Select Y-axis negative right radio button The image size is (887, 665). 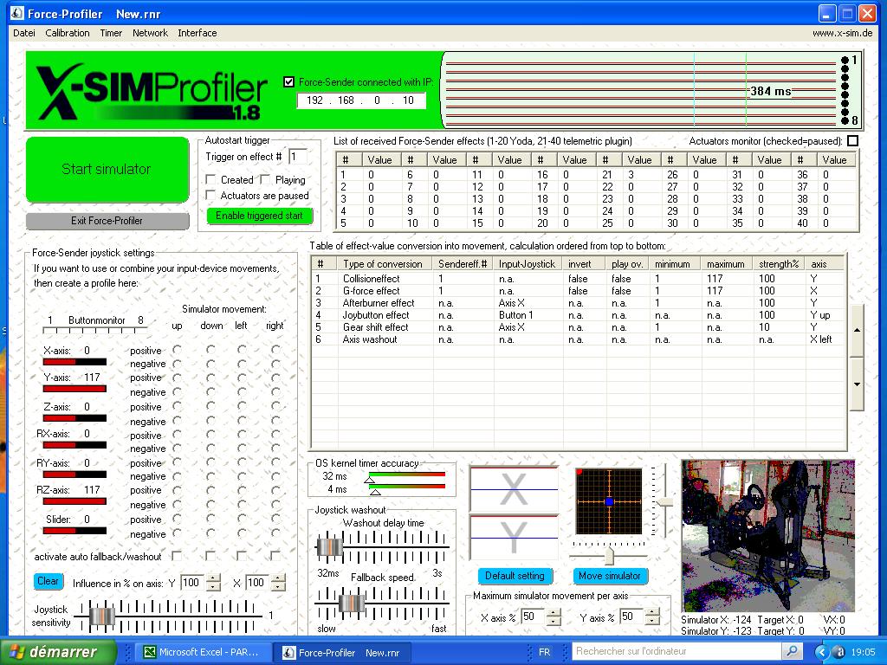click(x=275, y=391)
